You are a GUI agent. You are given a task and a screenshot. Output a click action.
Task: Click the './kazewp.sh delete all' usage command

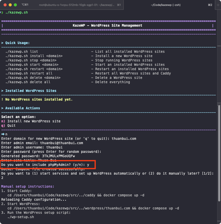[x=28, y=82]
